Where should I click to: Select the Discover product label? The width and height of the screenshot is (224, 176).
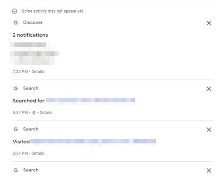click(x=33, y=22)
